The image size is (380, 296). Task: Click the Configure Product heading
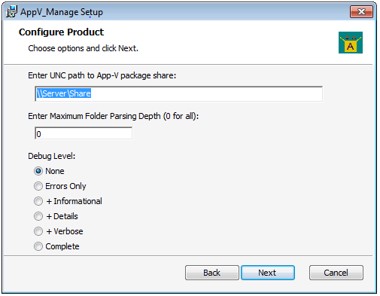coord(61,32)
